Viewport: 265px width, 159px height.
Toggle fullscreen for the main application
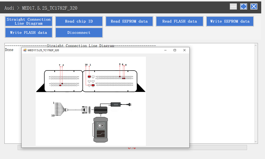click(x=244, y=7)
